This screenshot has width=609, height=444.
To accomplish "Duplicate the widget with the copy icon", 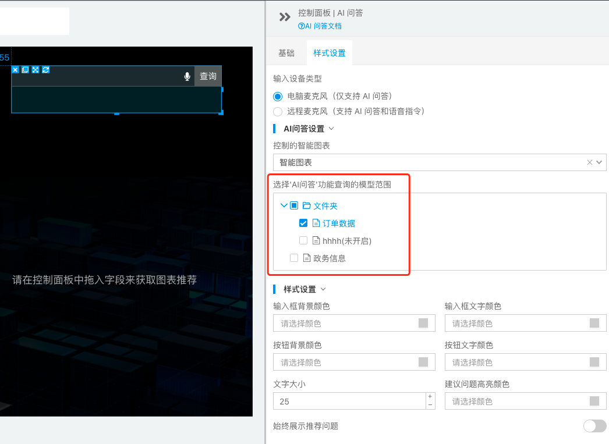I will (x=25, y=70).
